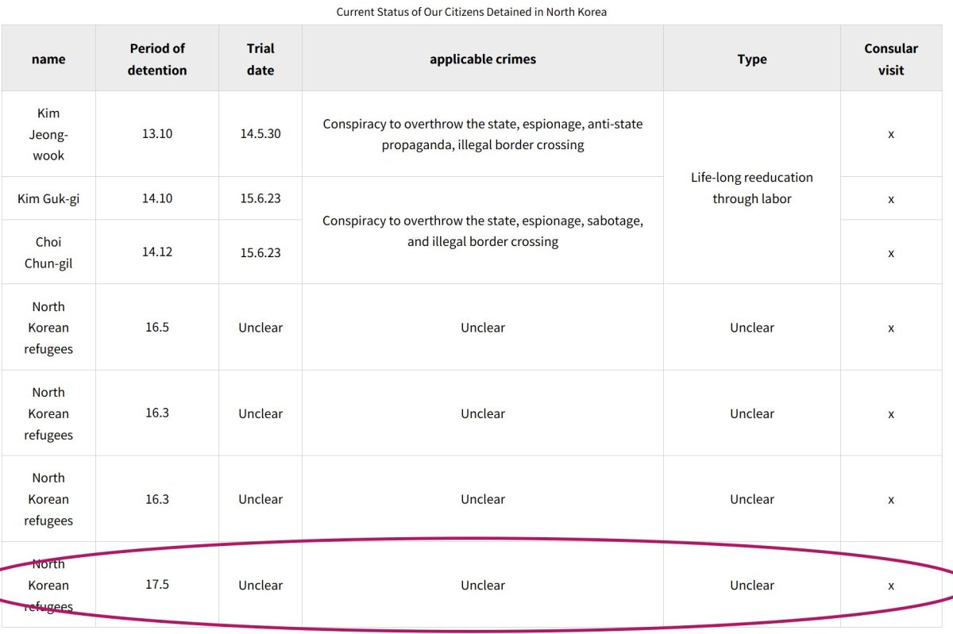Image resolution: width=953 pixels, height=634 pixels.
Task: Click the "Type" column header
Action: coord(752,60)
